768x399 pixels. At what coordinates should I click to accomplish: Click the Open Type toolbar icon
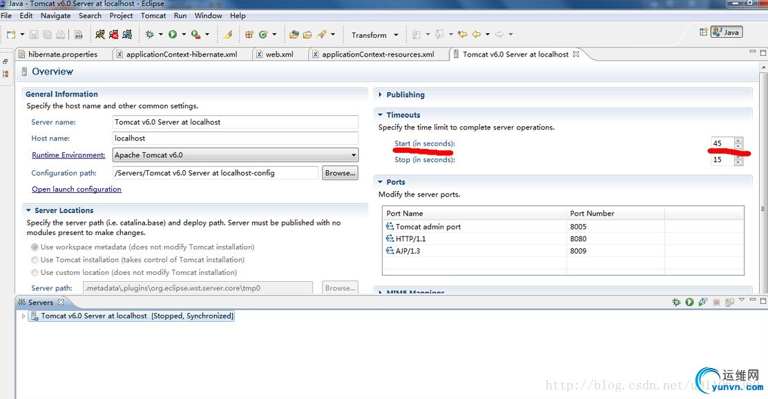point(294,34)
